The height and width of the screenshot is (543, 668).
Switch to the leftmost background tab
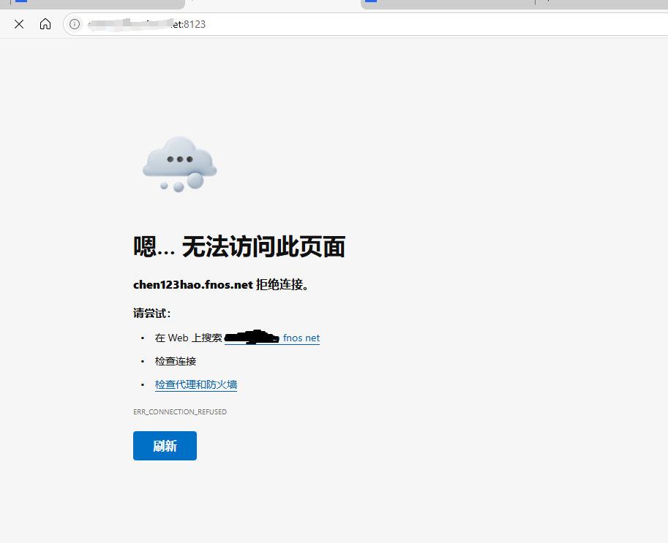click(x=95, y=4)
